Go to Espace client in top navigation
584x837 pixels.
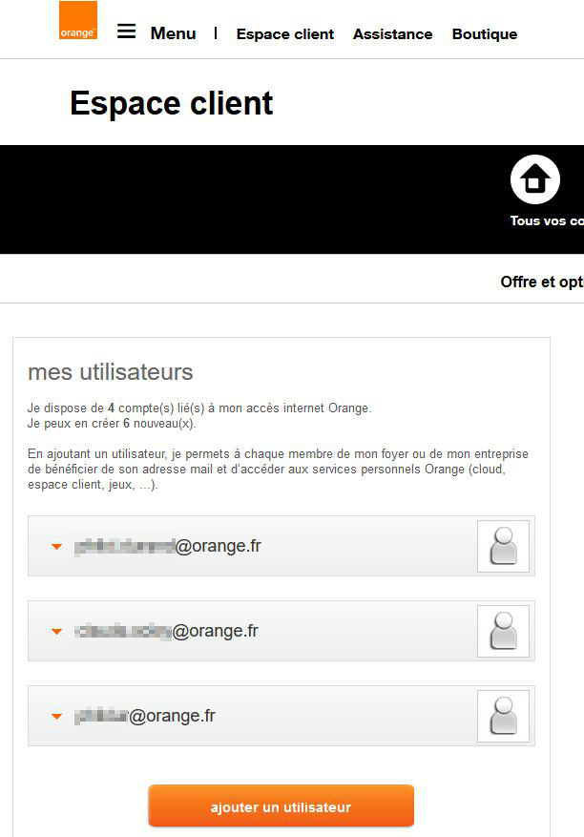(x=285, y=34)
